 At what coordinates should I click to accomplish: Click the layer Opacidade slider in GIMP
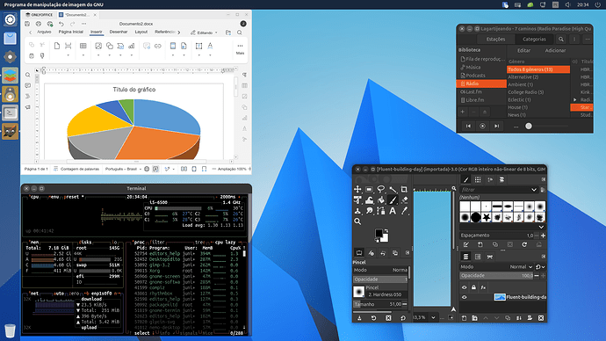coord(496,276)
